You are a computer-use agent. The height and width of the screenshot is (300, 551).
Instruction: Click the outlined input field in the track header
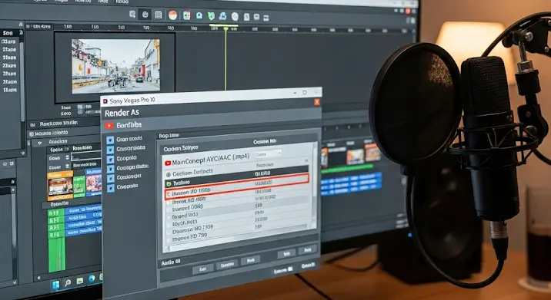85,157
